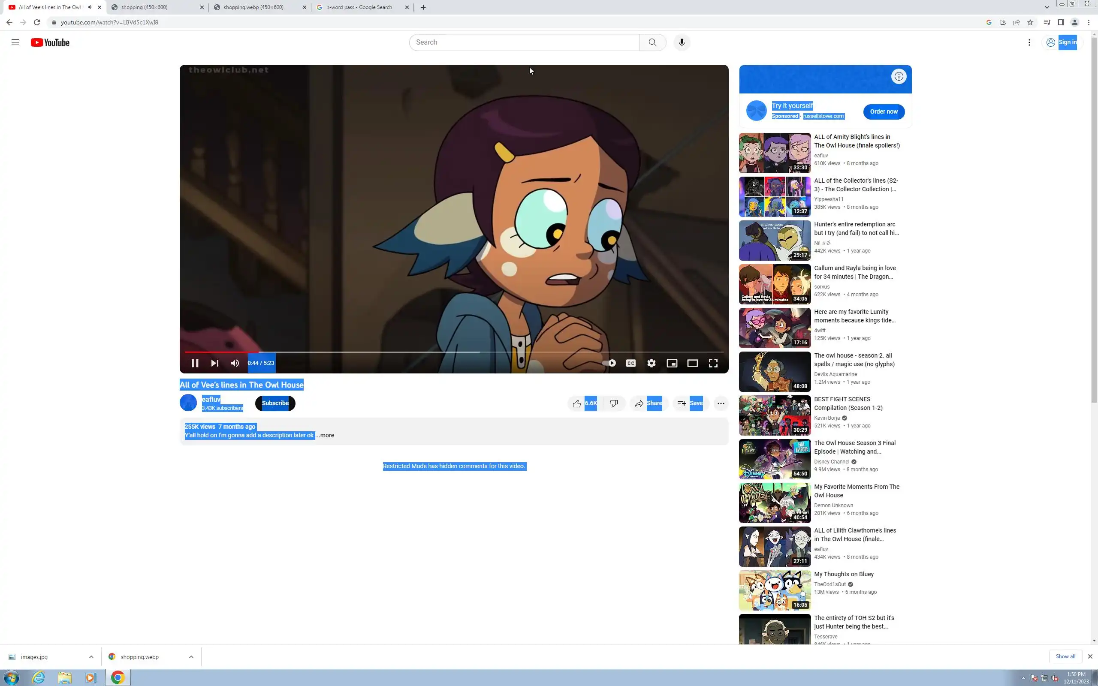Screen dimensions: 1098x686
Task: Open video settings gear
Action: (651, 363)
